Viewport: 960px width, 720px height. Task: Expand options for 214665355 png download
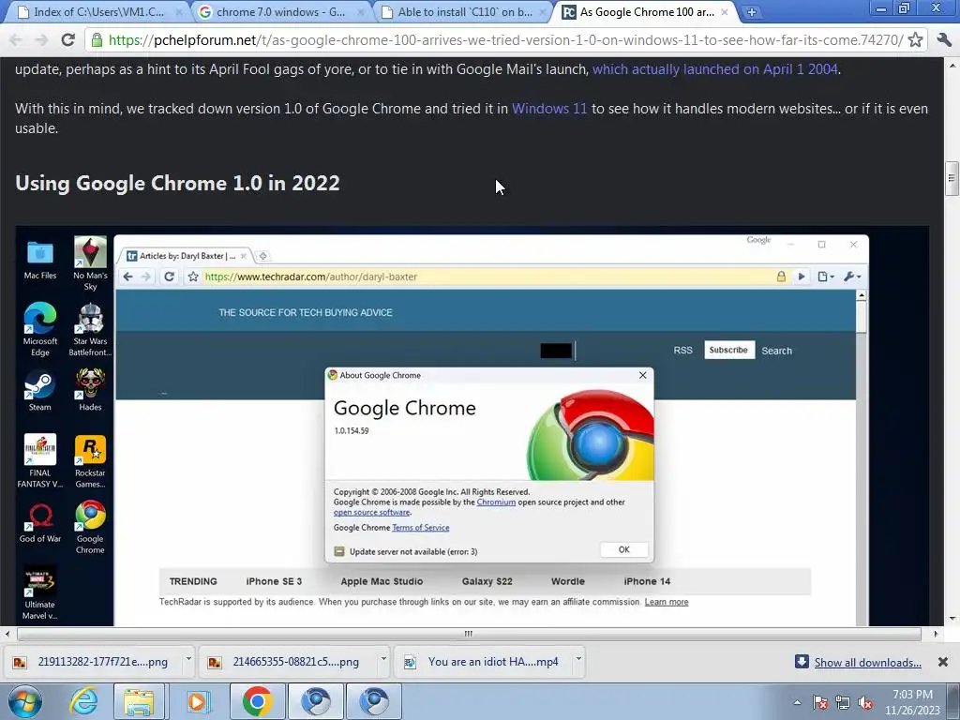[383, 659]
